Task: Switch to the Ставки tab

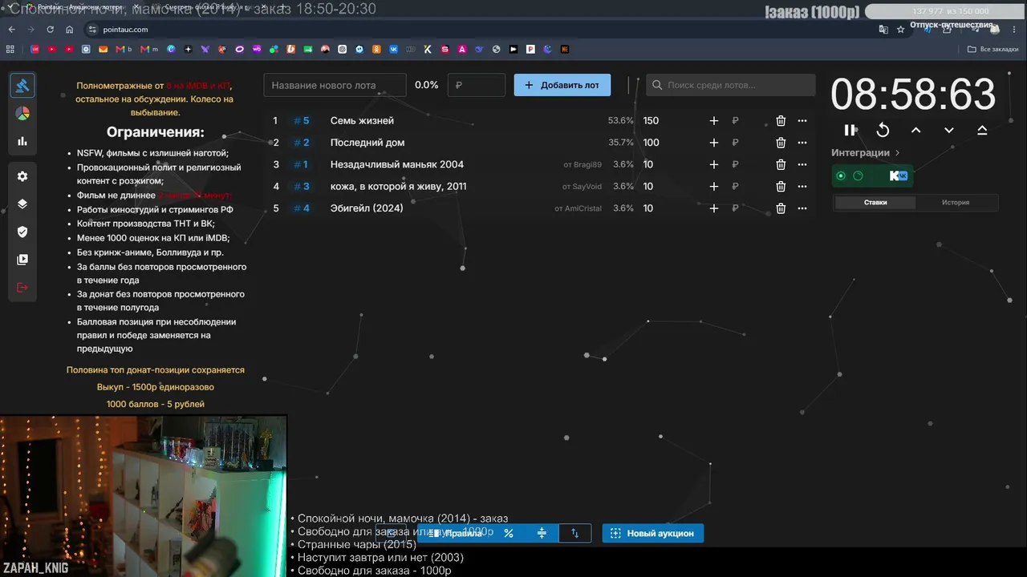Action: [x=875, y=203]
